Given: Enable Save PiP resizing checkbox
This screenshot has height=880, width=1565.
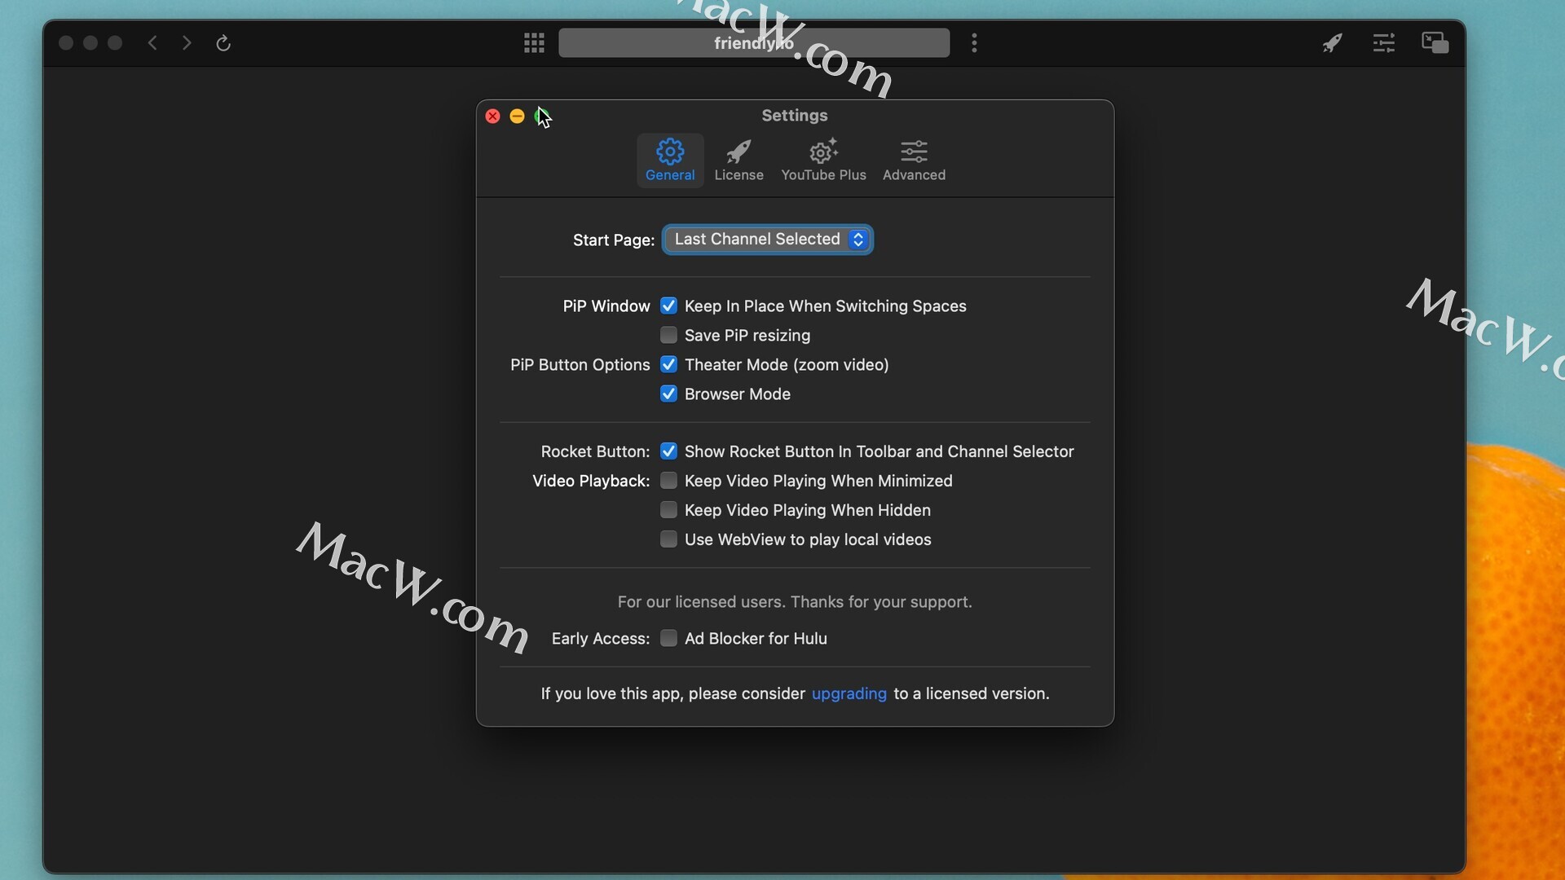Looking at the screenshot, I should 668,335.
